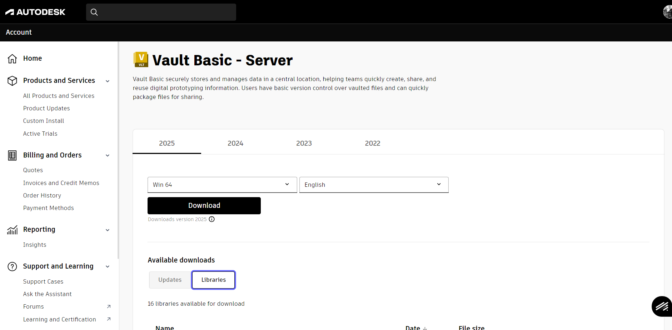
Task: Click the search magnifier icon
Action: [x=94, y=12]
